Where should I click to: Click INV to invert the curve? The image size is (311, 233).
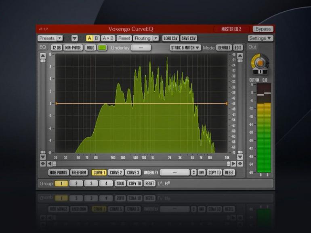(x=202, y=173)
